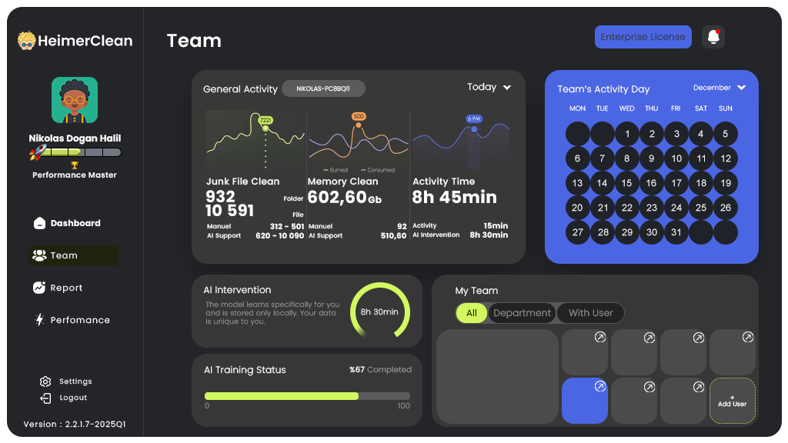Select day 25 in the calendar

(700, 208)
